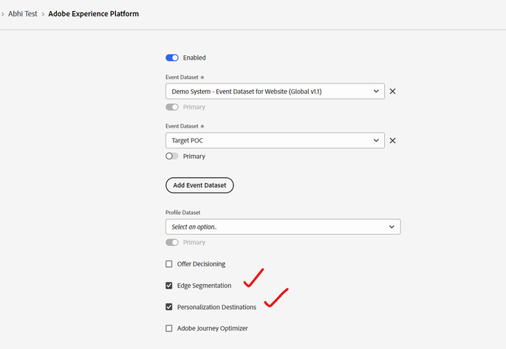Click the chevron arrow in Demo System dropdown
This screenshot has width=506, height=349.
tap(377, 91)
